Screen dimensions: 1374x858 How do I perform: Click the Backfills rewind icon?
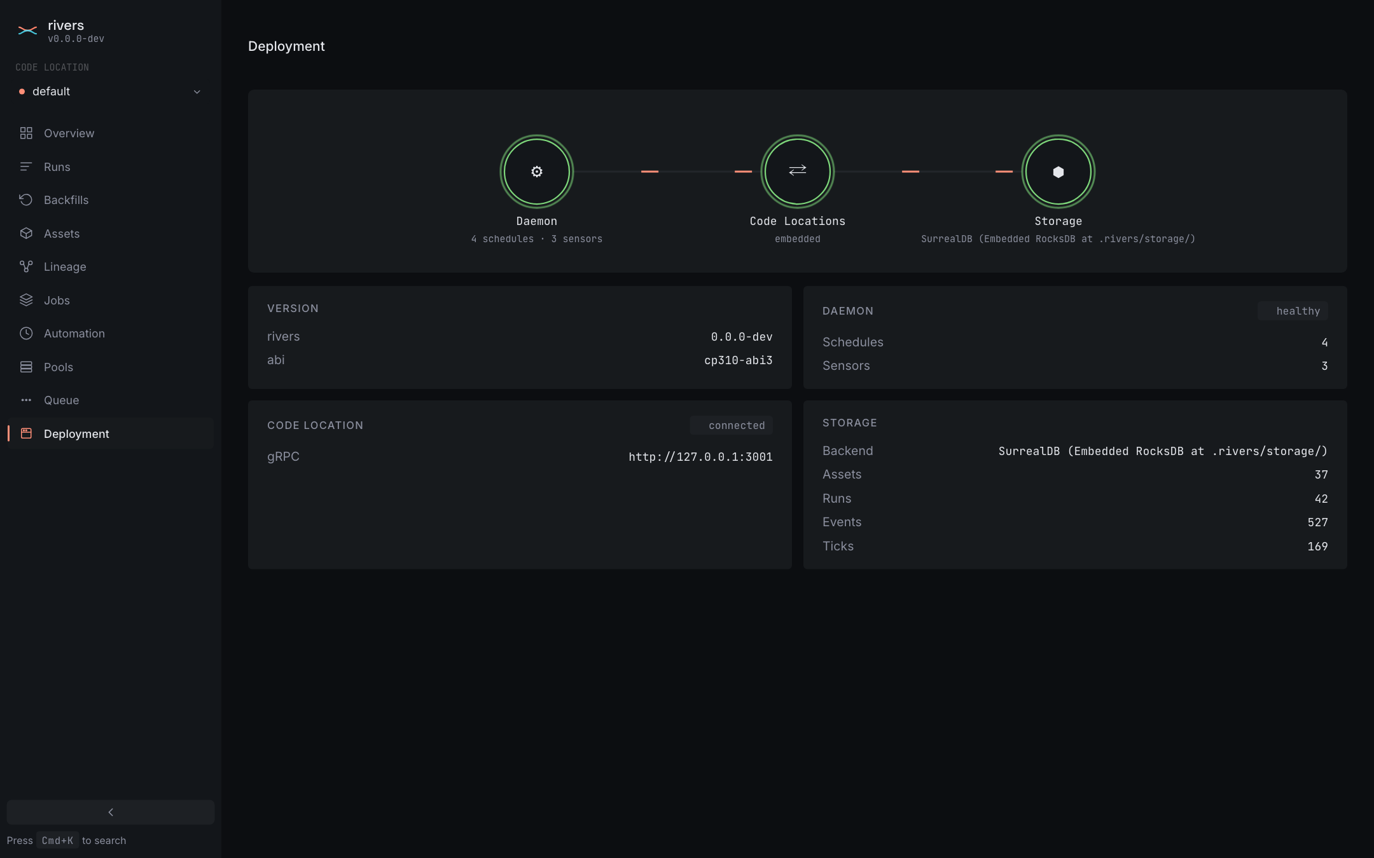[26, 200]
